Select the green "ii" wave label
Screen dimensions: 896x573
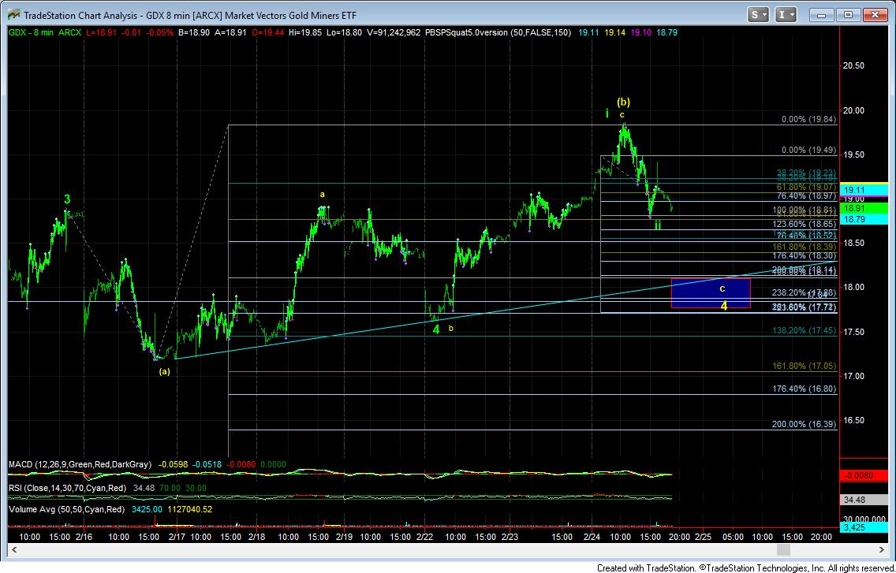pyautogui.click(x=658, y=225)
